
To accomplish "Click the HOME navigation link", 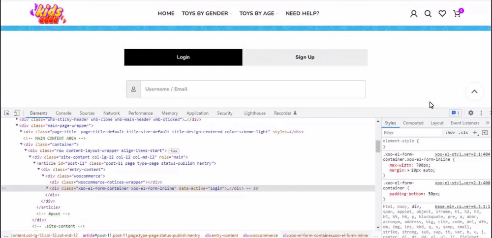I will [166, 13].
